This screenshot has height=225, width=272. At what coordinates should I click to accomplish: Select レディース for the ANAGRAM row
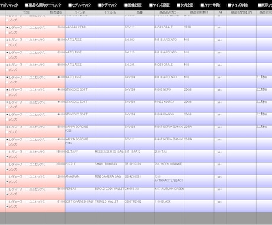[x=7, y=177]
